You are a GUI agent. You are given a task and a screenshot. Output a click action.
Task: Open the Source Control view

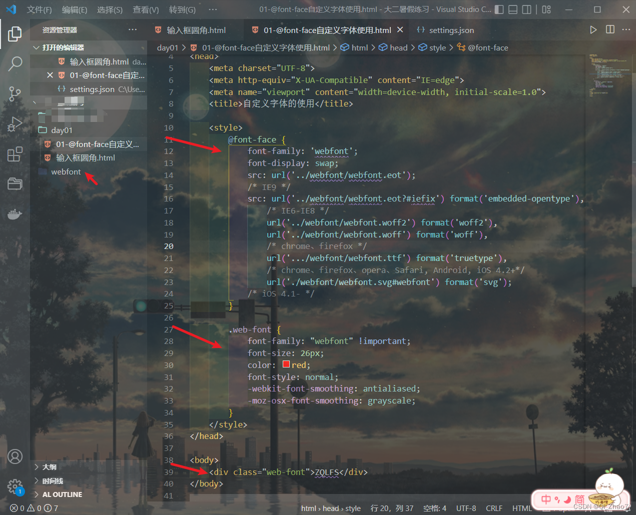(x=15, y=93)
